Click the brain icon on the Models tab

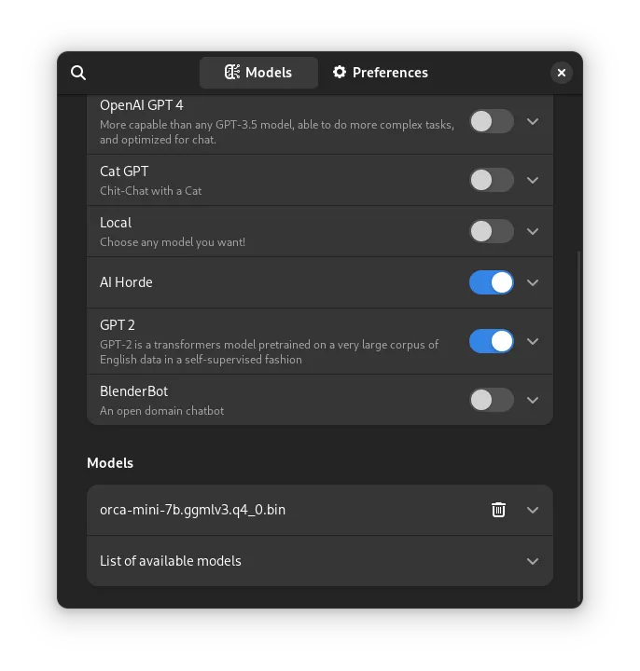click(x=232, y=73)
